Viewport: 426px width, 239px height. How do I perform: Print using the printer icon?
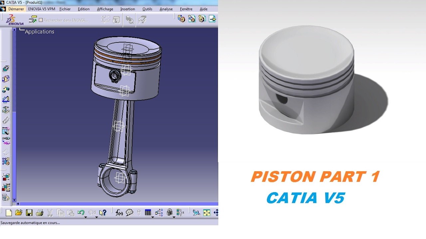40,213
